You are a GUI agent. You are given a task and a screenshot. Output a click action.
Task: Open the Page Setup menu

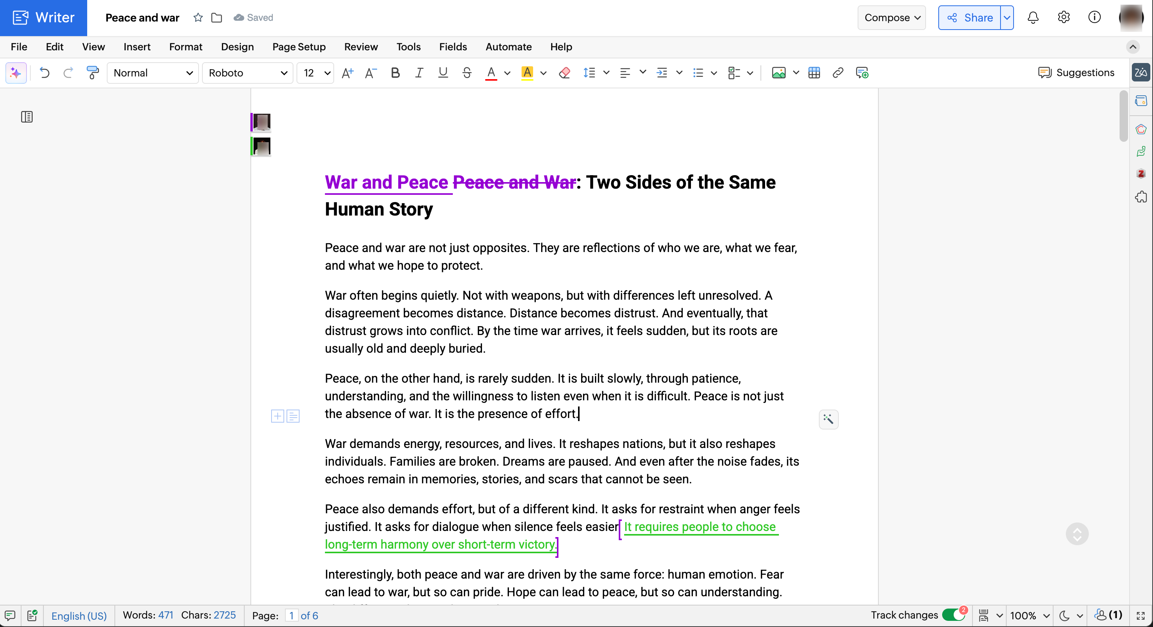(298, 46)
